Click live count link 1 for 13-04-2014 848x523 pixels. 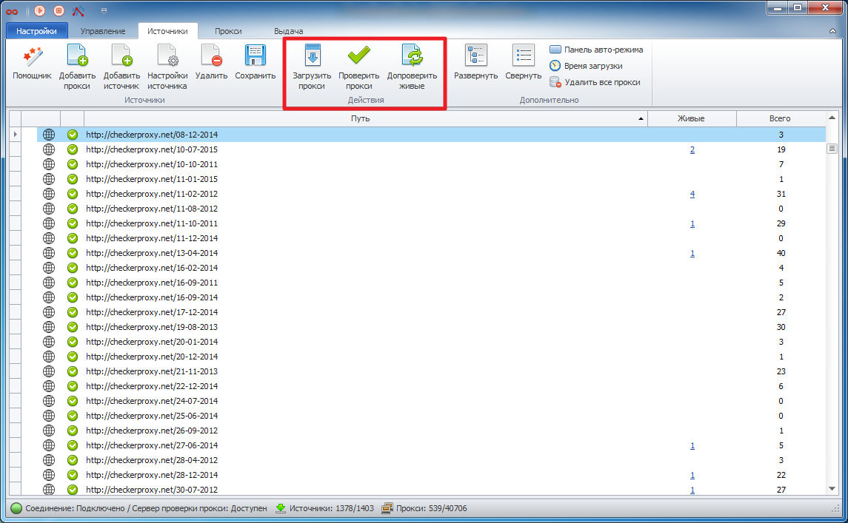pyautogui.click(x=692, y=254)
